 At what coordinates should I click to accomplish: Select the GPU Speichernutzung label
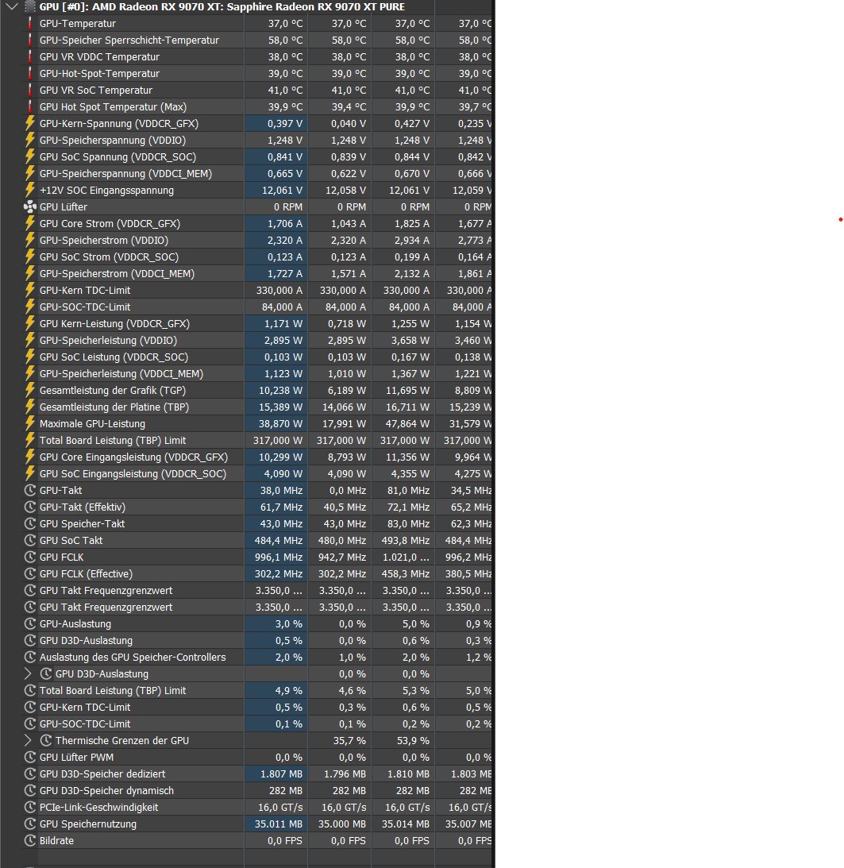[x=87, y=824]
